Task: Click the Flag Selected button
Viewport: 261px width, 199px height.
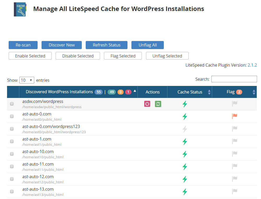Action: coord(123,56)
